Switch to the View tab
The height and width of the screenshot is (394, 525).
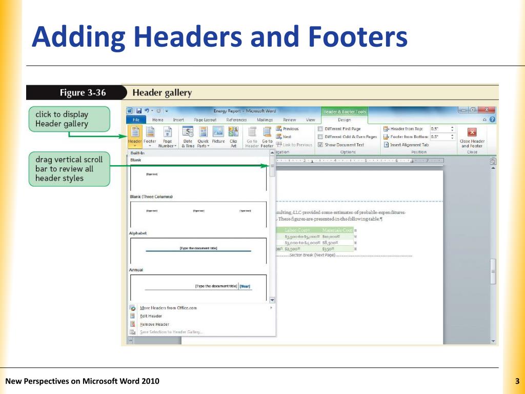pos(310,120)
